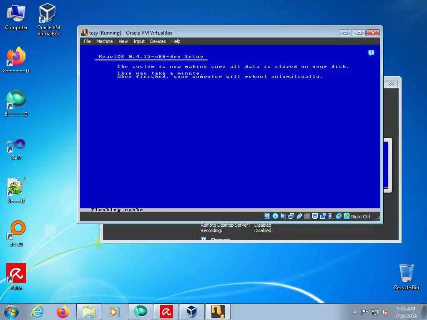
Task: Click the keyboard capture green arrow indicator
Action: coord(347,216)
